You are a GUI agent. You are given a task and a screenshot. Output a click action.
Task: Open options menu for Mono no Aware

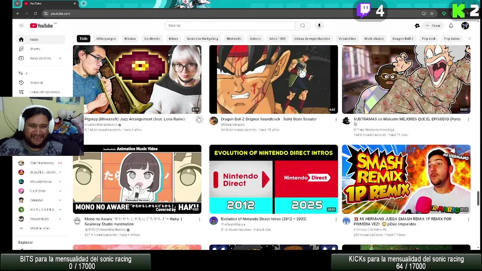tap(199, 219)
